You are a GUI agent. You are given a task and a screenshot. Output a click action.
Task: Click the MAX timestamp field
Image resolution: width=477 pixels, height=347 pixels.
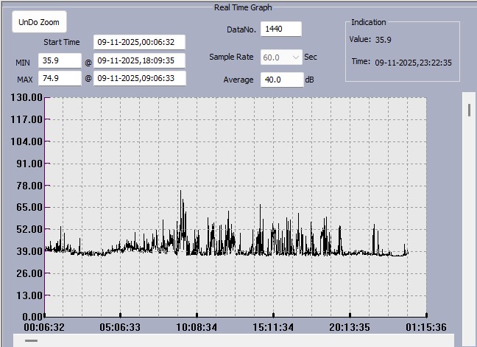[x=139, y=78]
